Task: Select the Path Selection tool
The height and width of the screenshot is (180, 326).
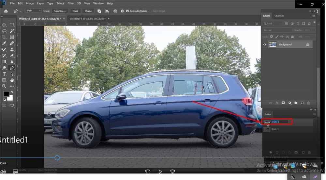Action: tap(12, 74)
